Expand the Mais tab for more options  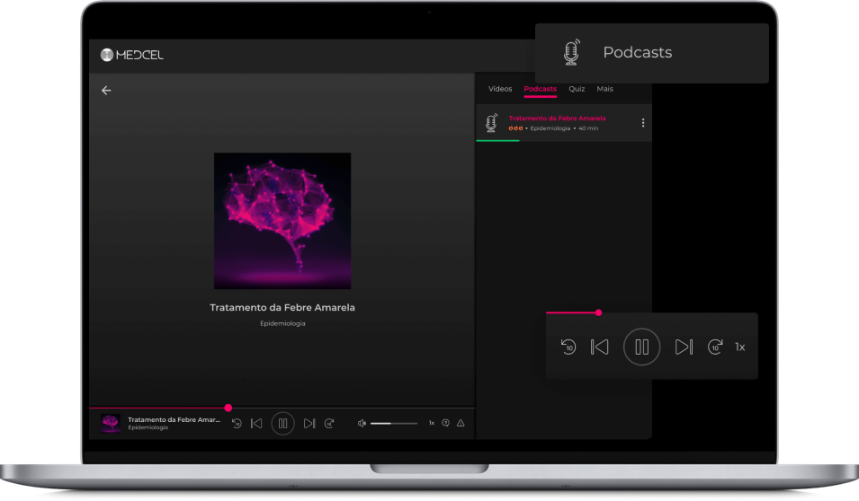(604, 89)
